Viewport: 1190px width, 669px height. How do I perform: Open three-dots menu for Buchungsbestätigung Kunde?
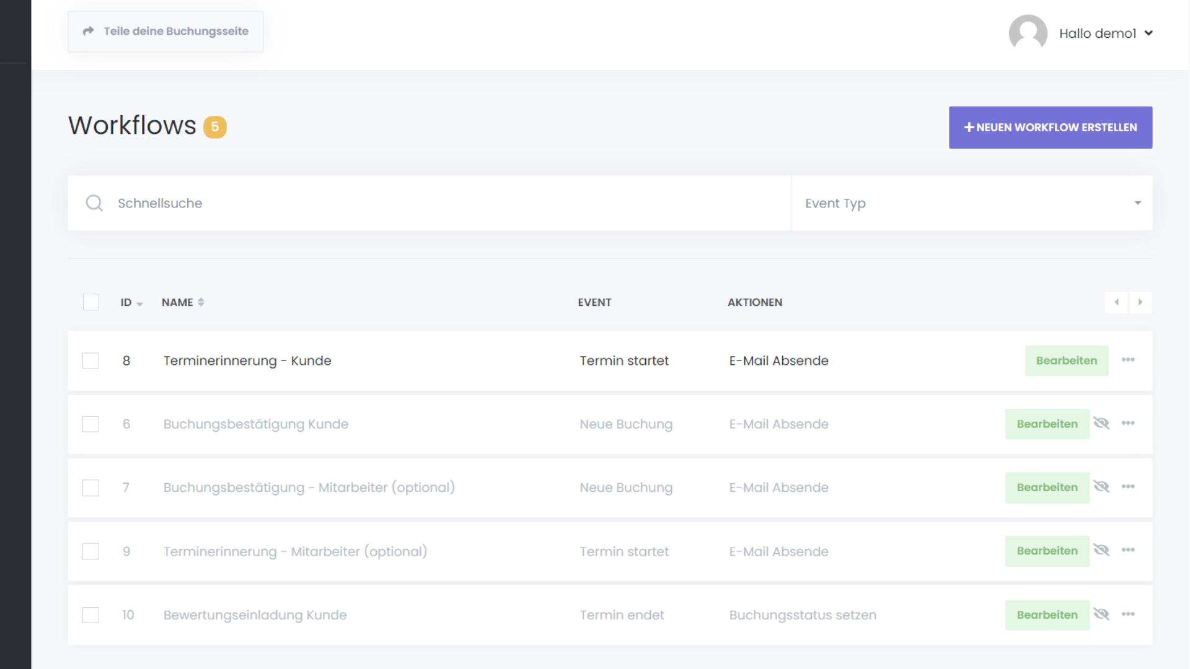click(x=1127, y=424)
